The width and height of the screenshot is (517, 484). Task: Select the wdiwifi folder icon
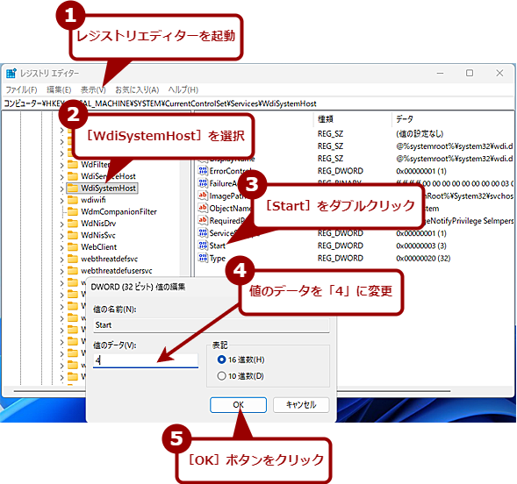coord(73,200)
